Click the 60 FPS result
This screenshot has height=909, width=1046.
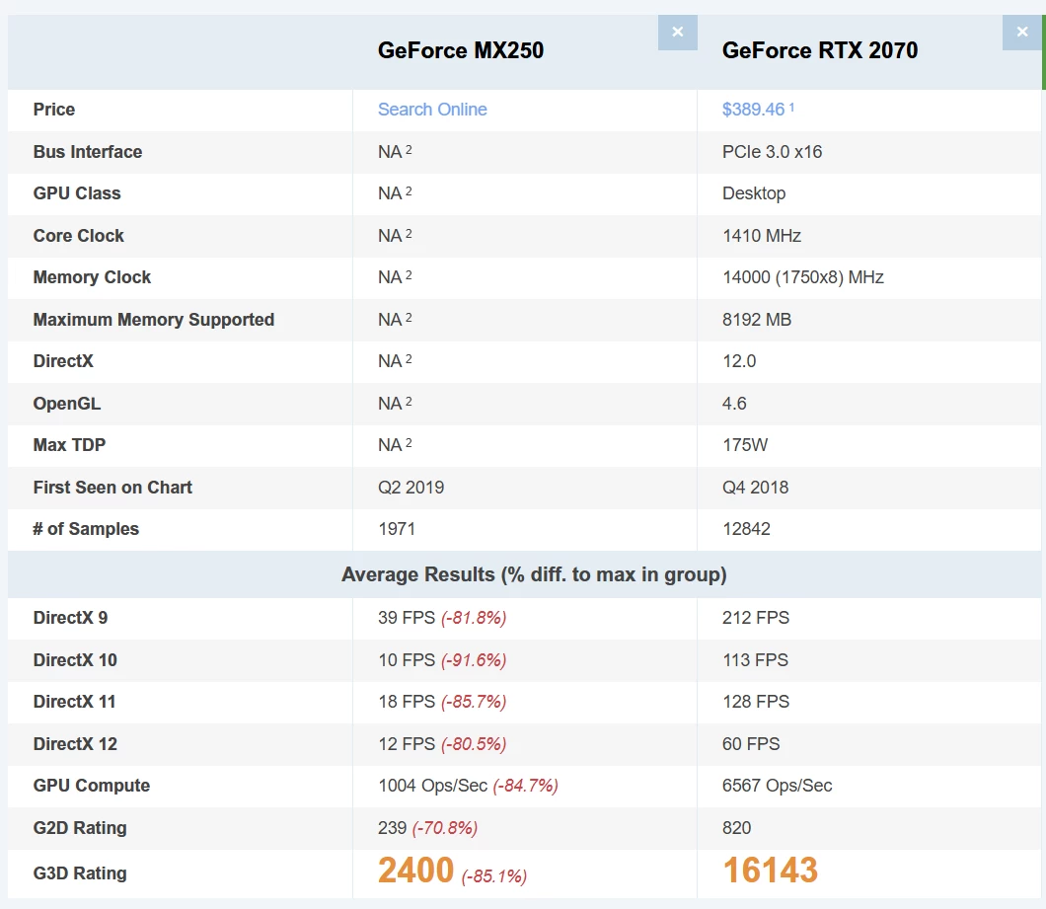point(751,744)
